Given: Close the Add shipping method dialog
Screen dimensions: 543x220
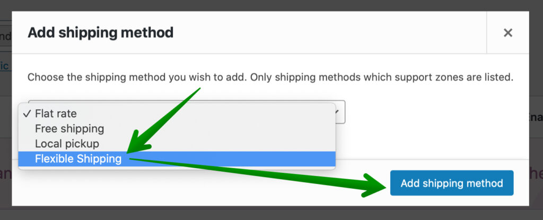Looking at the screenshot, I should pyautogui.click(x=507, y=33).
